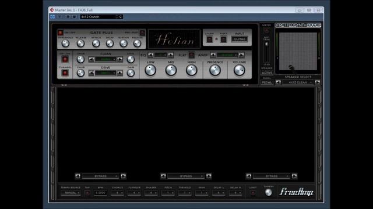
Task: Select next Drive preset with right arrow
Action: tap(120, 73)
